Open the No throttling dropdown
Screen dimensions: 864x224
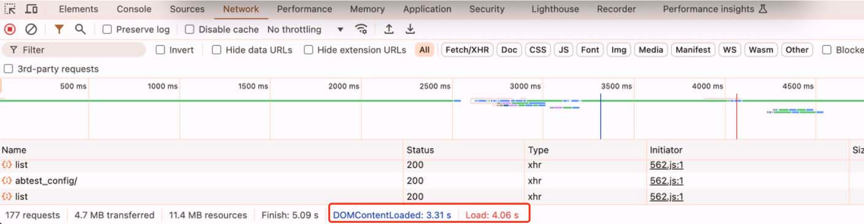tap(306, 29)
